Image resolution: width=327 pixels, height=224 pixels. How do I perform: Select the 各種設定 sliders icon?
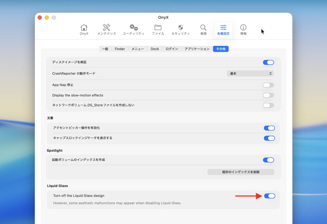point(223,28)
